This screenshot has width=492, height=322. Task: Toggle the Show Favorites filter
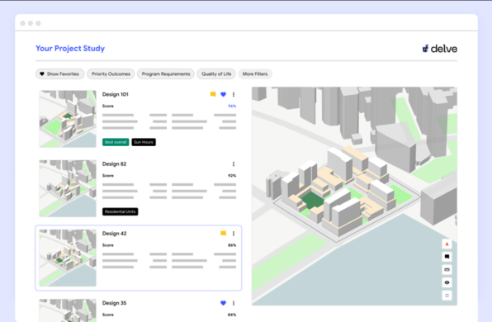pos(59,73)
